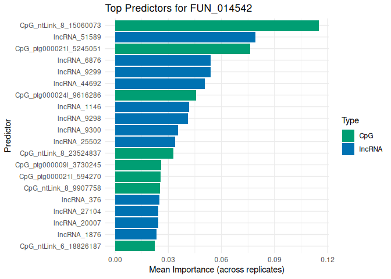
Task: Click the Predictor y-axis title
Action: coord(8,136)
